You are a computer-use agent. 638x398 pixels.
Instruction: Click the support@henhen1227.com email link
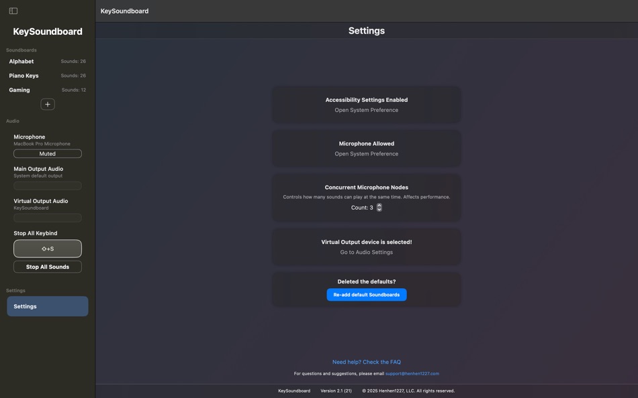[x=412, y=374]
